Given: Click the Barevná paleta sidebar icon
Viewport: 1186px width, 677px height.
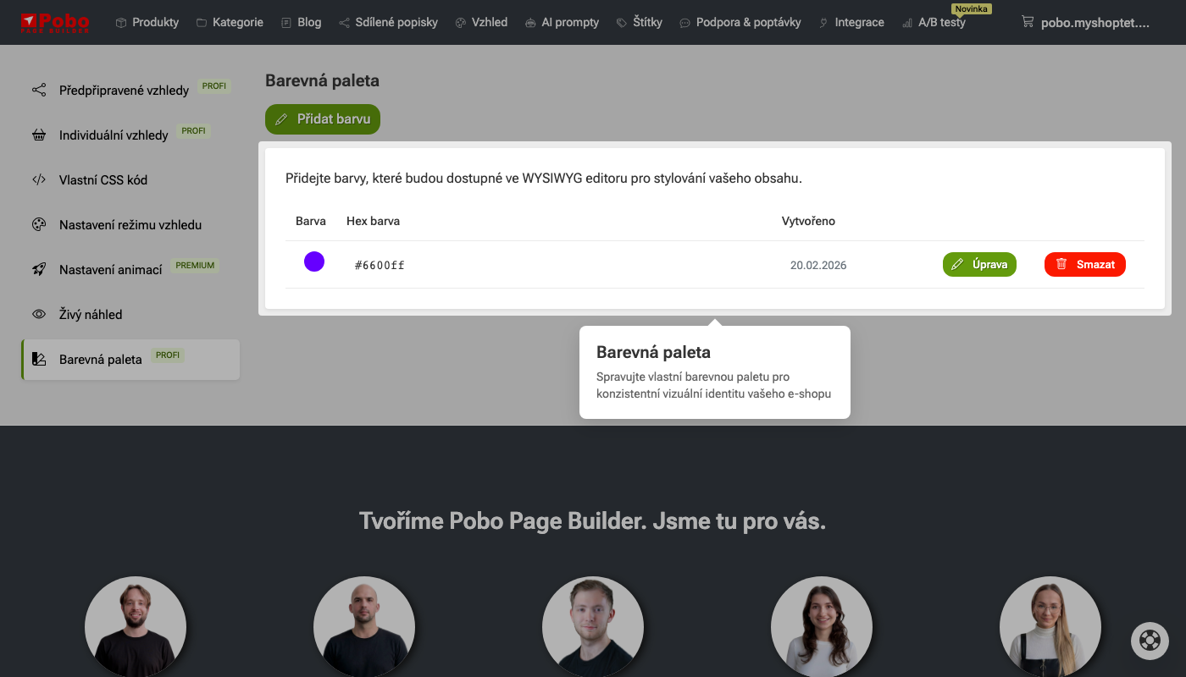Looking at the screenshot, I should [x=39, y=359].
